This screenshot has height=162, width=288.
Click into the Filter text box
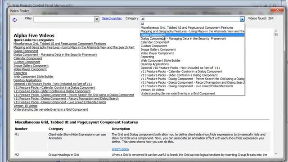point(64,19)
